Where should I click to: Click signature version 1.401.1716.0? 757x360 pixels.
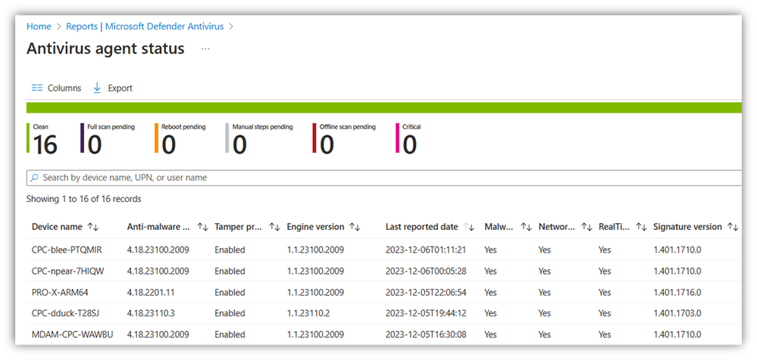point(677,293)
